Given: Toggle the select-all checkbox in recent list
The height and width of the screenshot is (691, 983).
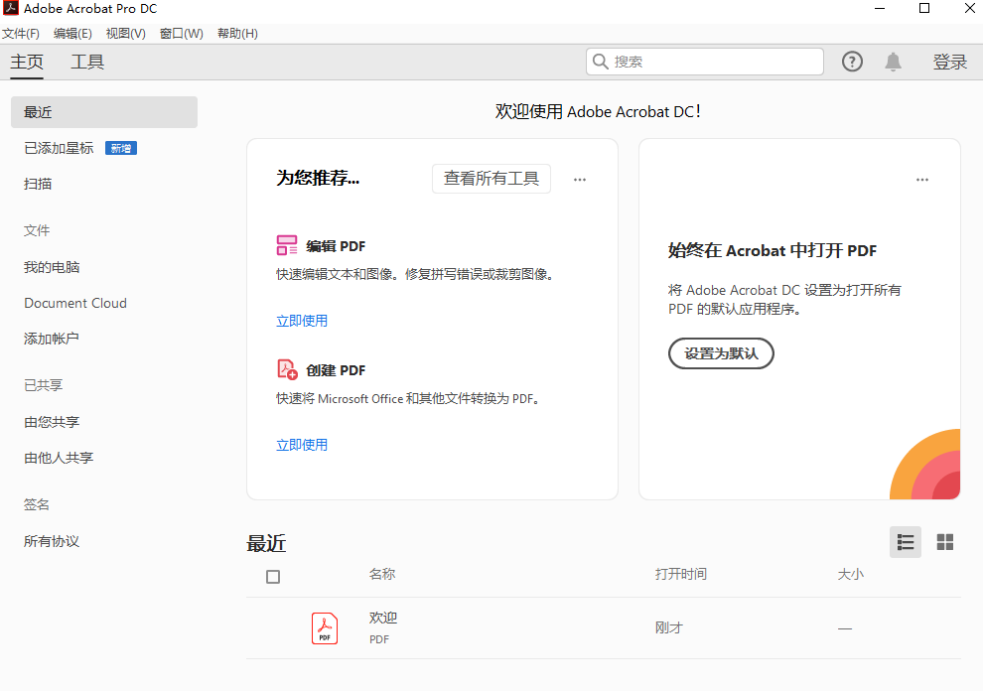Looking at the screenshot, I should point(273,577).
